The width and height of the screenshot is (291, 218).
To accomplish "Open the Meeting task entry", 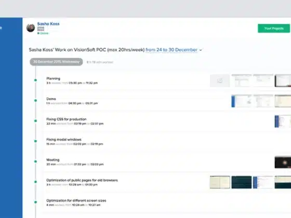I will [53, 160].
